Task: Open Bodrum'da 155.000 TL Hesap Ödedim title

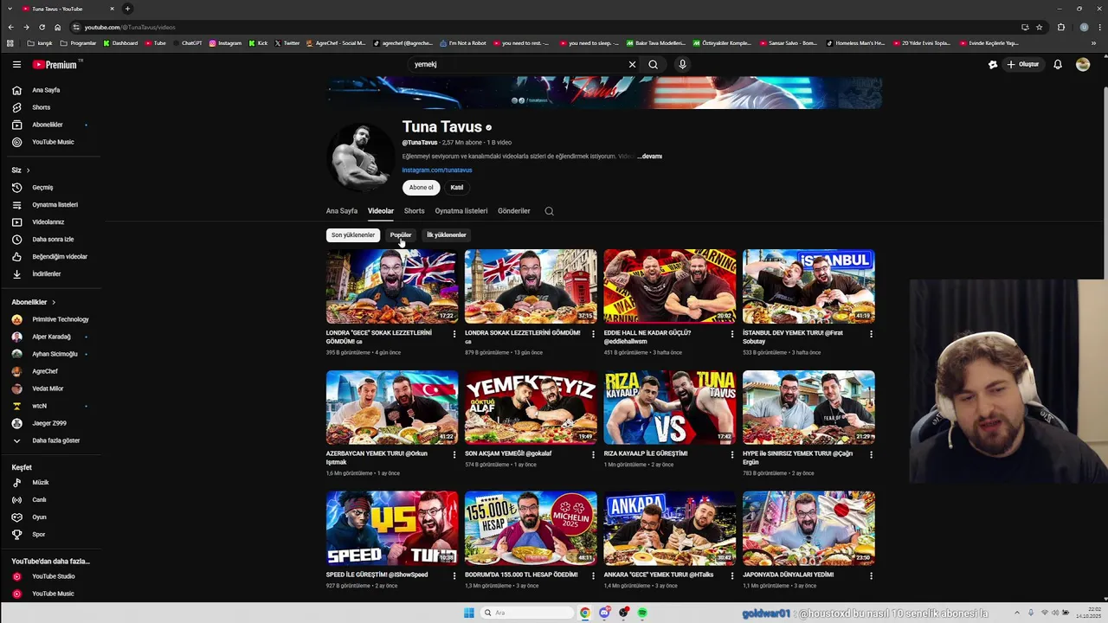Action: [x=521, y=575]
